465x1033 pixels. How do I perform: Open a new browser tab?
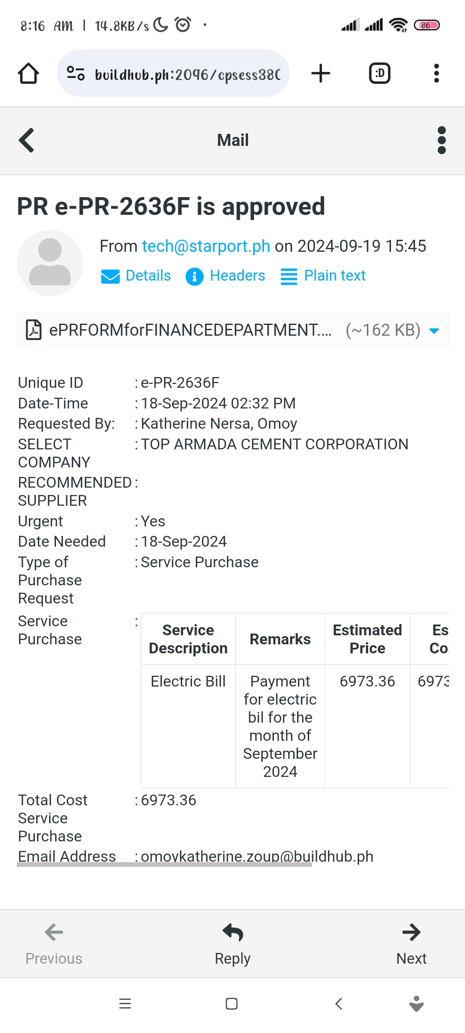321,74
